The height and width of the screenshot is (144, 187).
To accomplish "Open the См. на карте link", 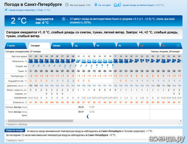I will click(x=104, y=5).
